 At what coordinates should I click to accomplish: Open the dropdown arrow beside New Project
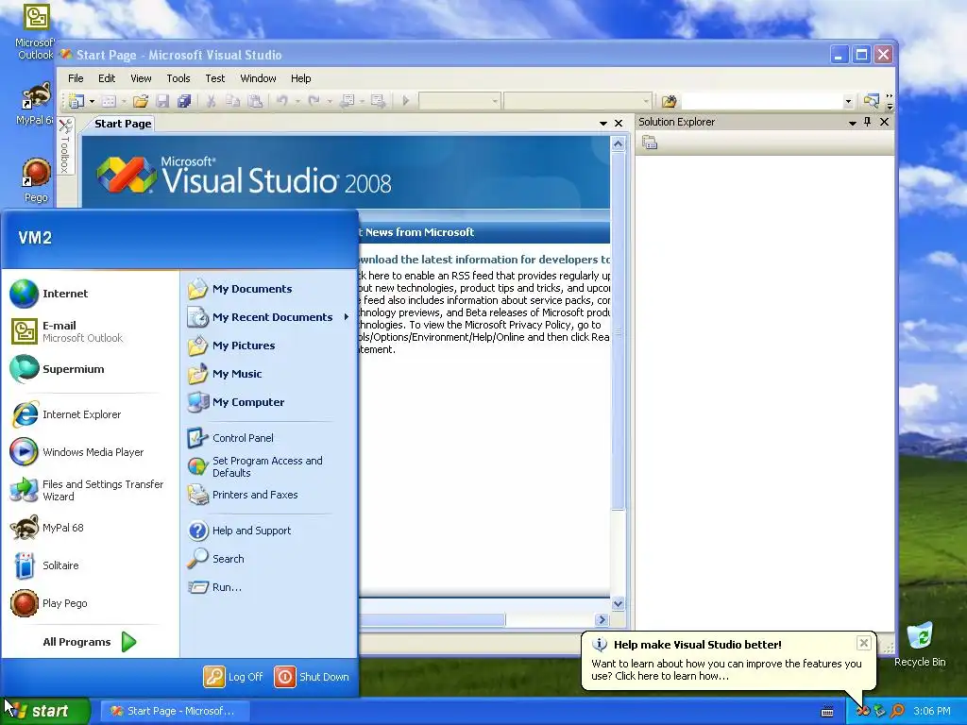(x=92, y=101)
